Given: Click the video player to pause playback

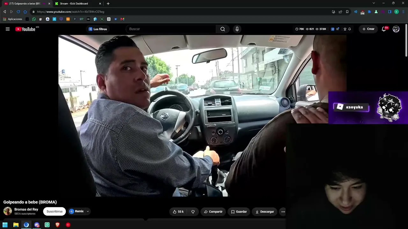Looking at the screenshot, I should [x=202, y=116].
